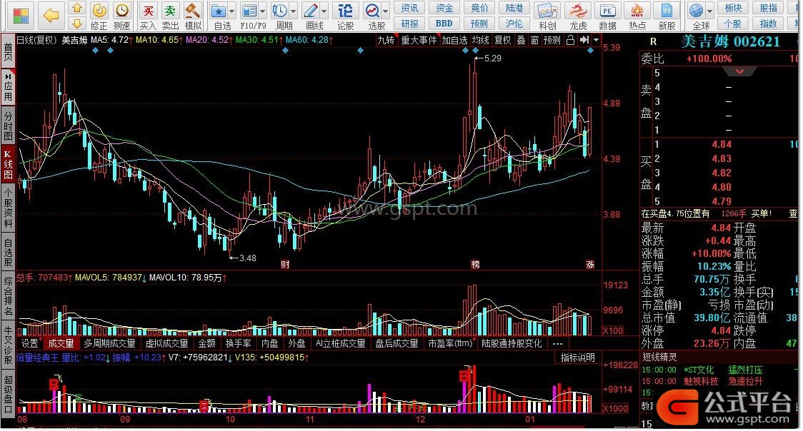Open the 测速 clock icon
Image resolution: width=803 pixels, height=431 pixels.
121,10
